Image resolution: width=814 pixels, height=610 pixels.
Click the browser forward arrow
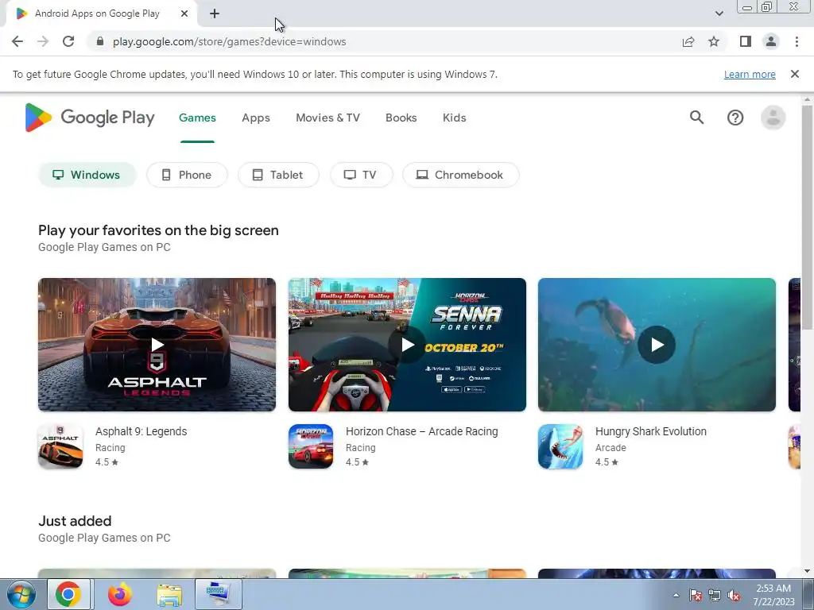(x=43, y=41)
